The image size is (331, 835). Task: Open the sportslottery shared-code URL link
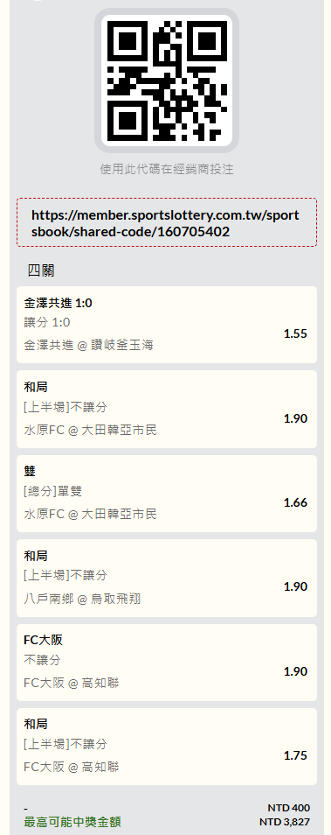point(165,223)
